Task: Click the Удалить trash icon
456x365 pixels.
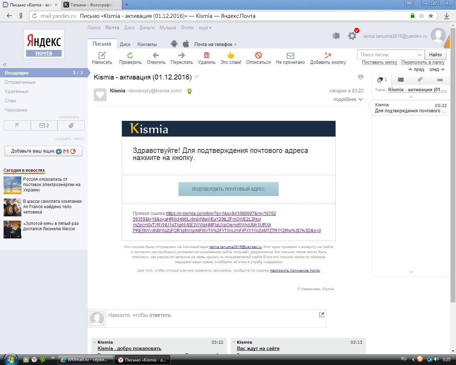Action: point(207,55)
